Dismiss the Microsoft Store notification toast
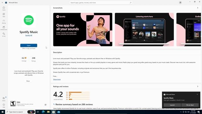Image resolution: width=202 pixels, height=114 pixels. tap(197, 94)
